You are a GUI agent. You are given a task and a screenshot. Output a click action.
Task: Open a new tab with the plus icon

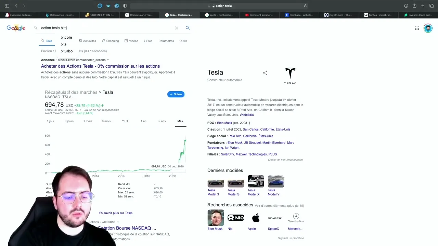423,6
